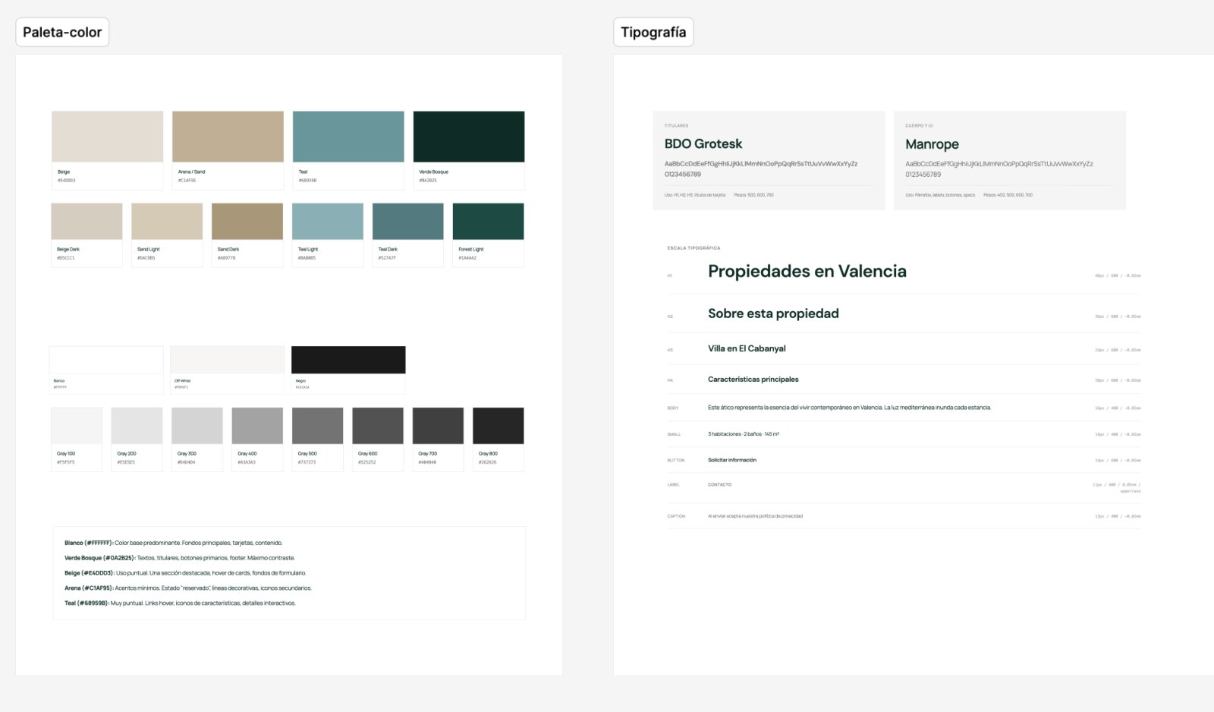Select the 'Arena (#C1AF95)' usage note line
1214x712 pixels.
point(188,588)
